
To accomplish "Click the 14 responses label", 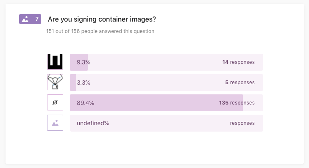I will coord(239,62).
